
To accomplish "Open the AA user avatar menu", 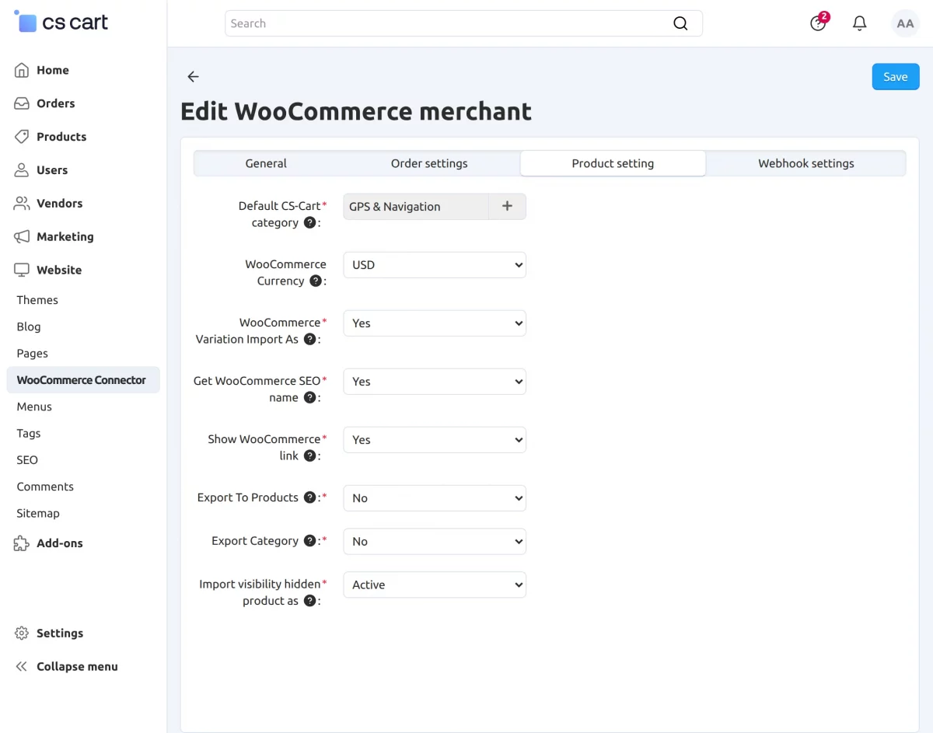I will click(x=905, y=23).
